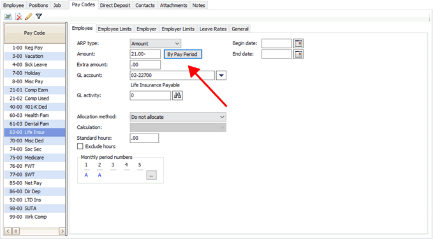This screenshot has height=239, width=433.
Task: Switch to the Employee top tab
Action: tap(13, 5)
